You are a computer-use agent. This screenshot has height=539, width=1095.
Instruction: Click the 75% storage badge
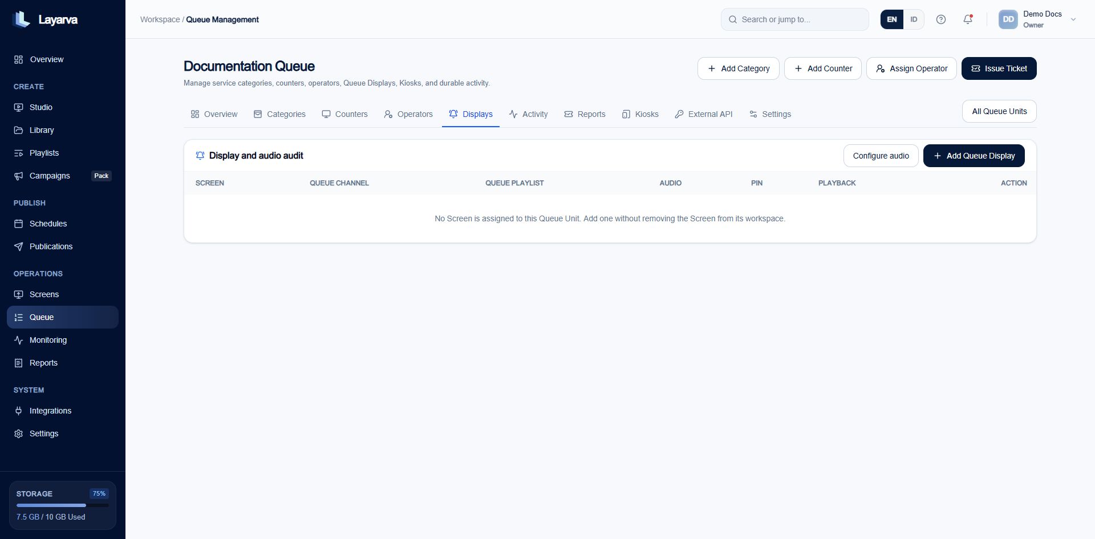pyautogui.click(x=99, y=493)
